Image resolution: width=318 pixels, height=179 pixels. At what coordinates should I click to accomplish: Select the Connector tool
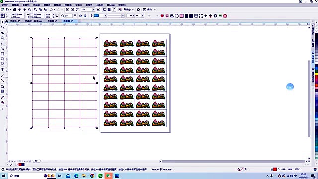pyautogui.click(x=2, y=81)
